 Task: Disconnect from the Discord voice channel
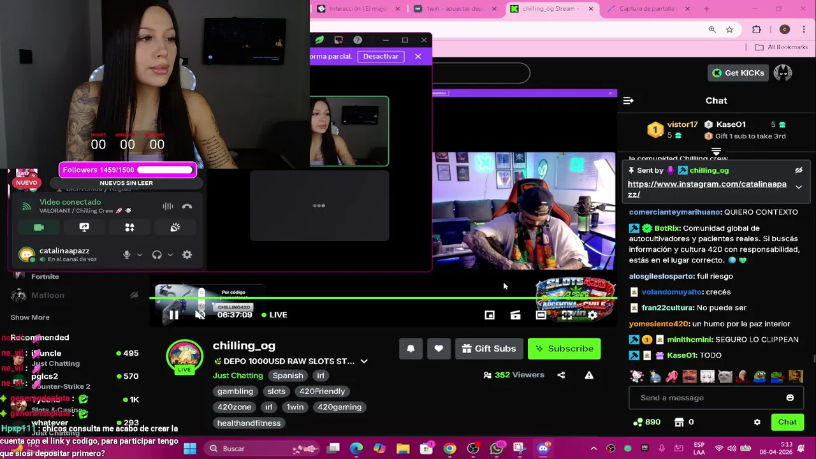tap(187, 207)
